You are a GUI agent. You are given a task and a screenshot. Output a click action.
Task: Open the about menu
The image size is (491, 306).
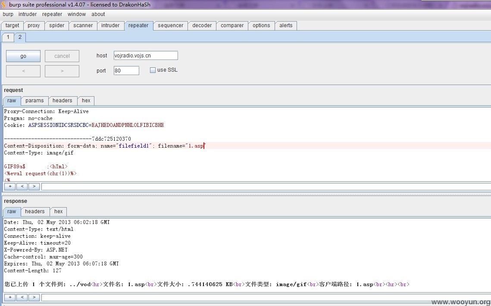click(98, 14)
